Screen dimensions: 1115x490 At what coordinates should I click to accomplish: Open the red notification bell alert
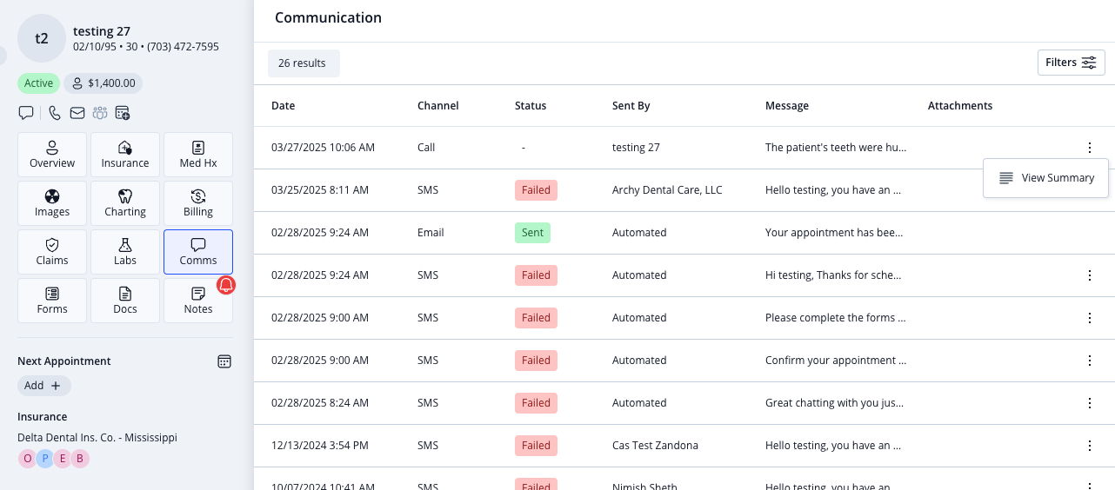click(226, 285)
